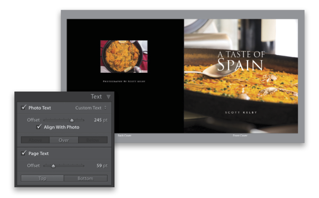Click the Page Text offset slider handle

click(53, 166)
